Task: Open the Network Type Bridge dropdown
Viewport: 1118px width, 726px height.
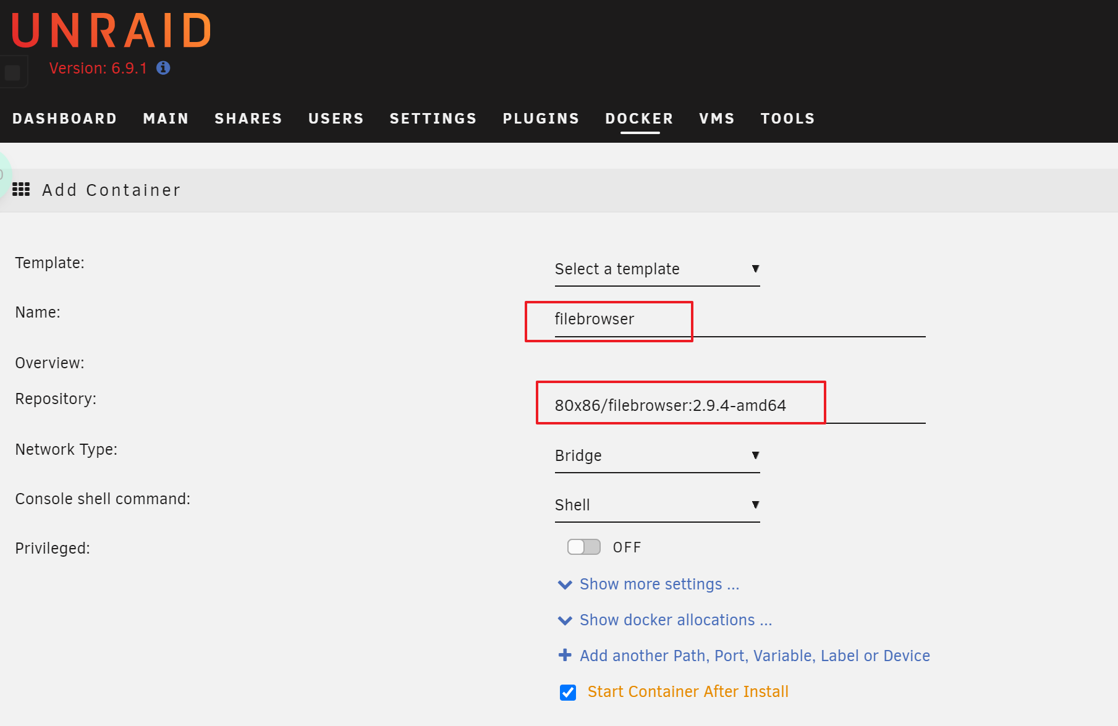Action: click(x=657, y=456)
